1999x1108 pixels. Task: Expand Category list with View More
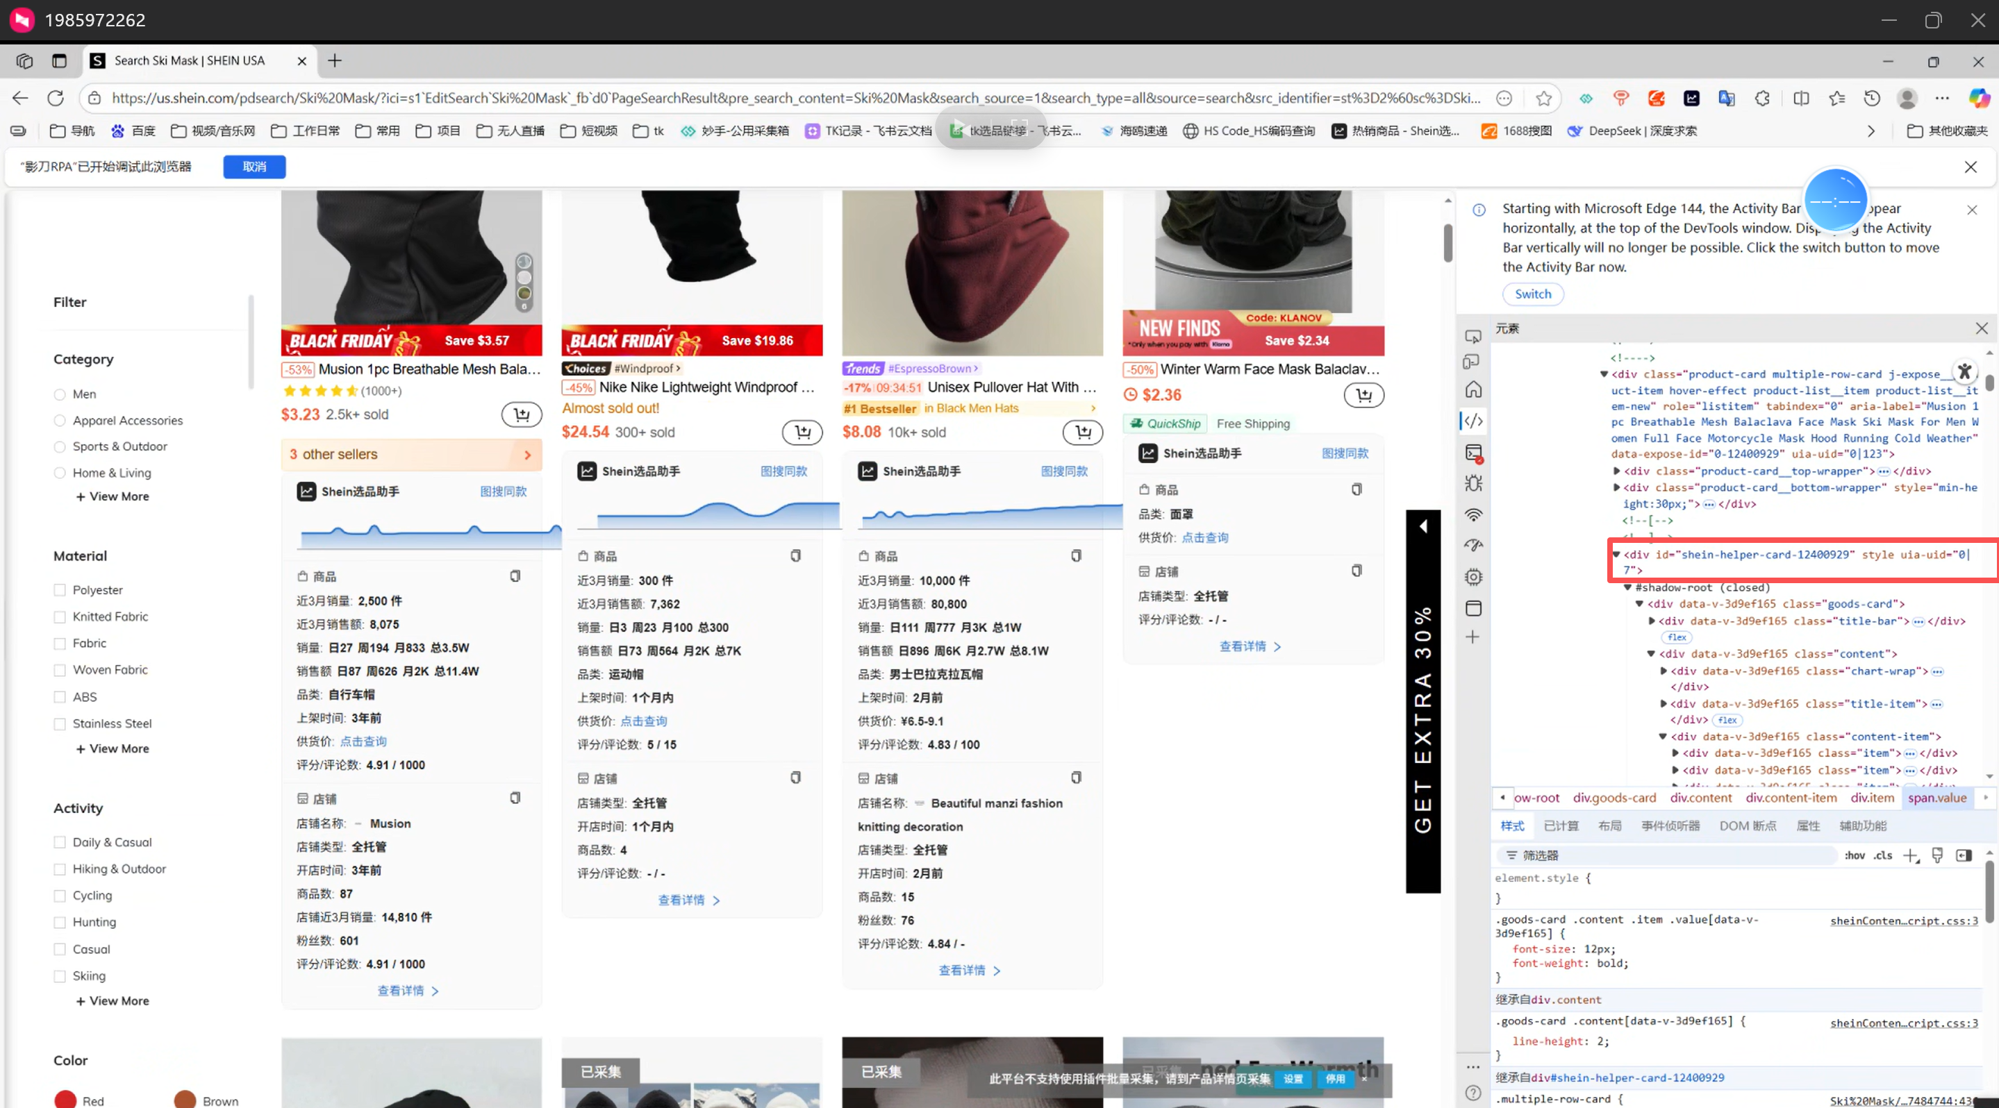point(113,497)
